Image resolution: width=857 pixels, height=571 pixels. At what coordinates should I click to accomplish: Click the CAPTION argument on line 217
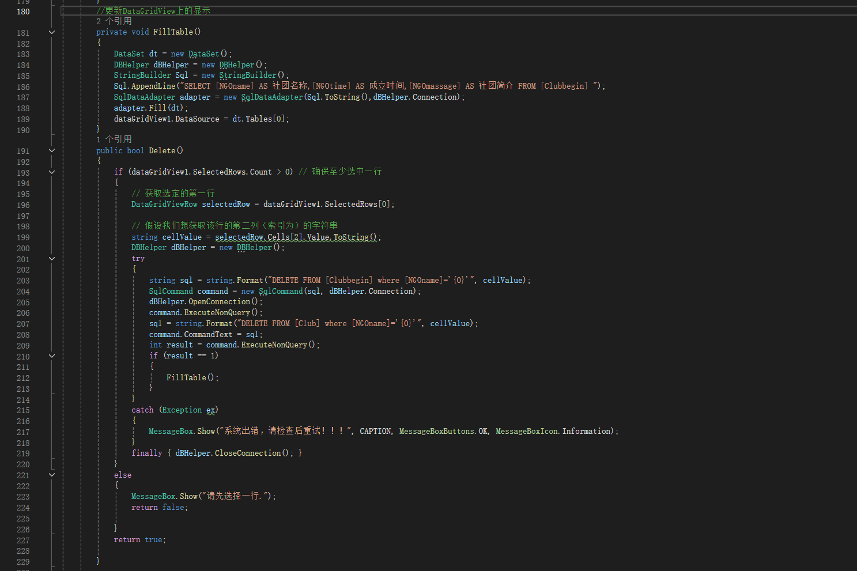[376, 432]
